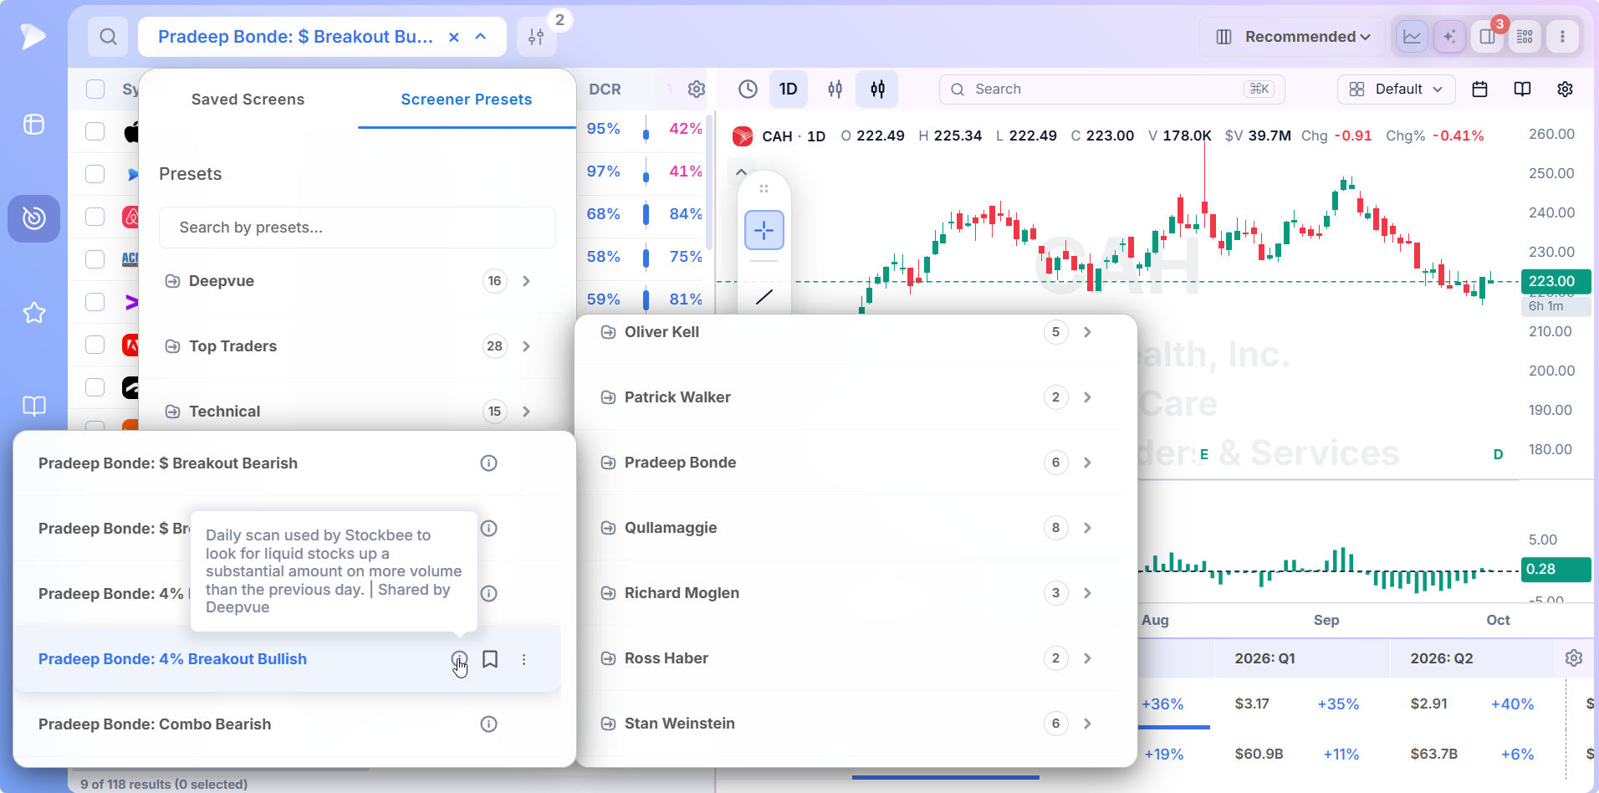The width and height of the screenshot is (1599, 793).
Task: Show info for Combo Bearish preset
Action: 489,724
